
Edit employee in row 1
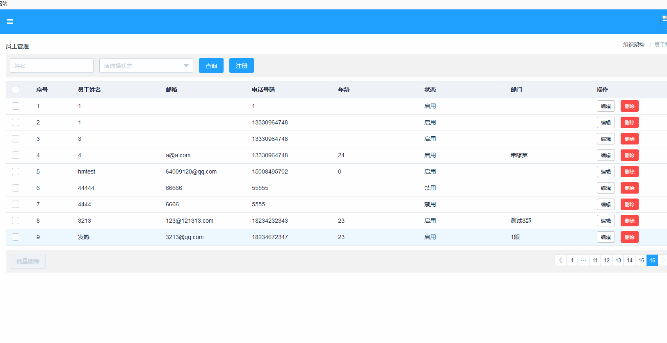point(606,106)
